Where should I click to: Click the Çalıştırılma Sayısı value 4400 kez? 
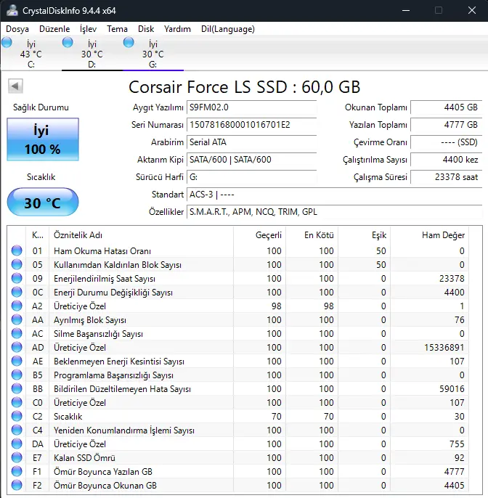(x=447, y=160)
